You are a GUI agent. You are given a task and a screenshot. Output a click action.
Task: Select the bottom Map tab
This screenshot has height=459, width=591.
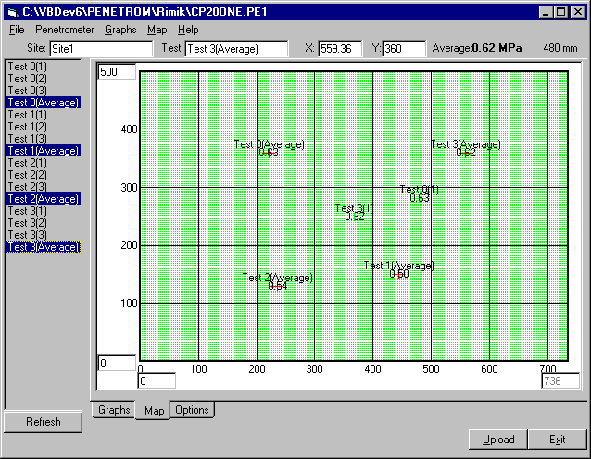click(154, 410)
